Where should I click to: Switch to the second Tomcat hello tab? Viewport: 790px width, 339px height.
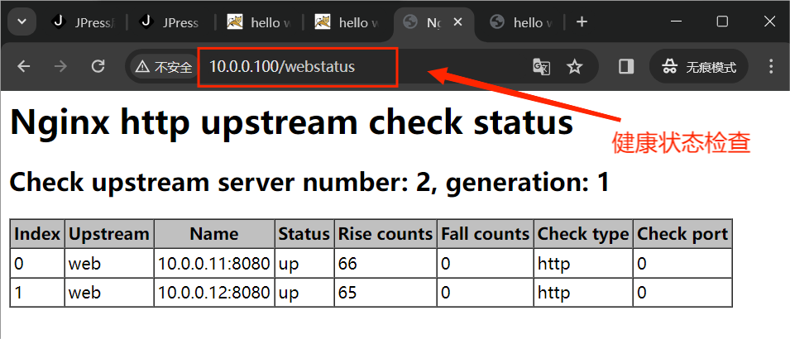point(347,22)
